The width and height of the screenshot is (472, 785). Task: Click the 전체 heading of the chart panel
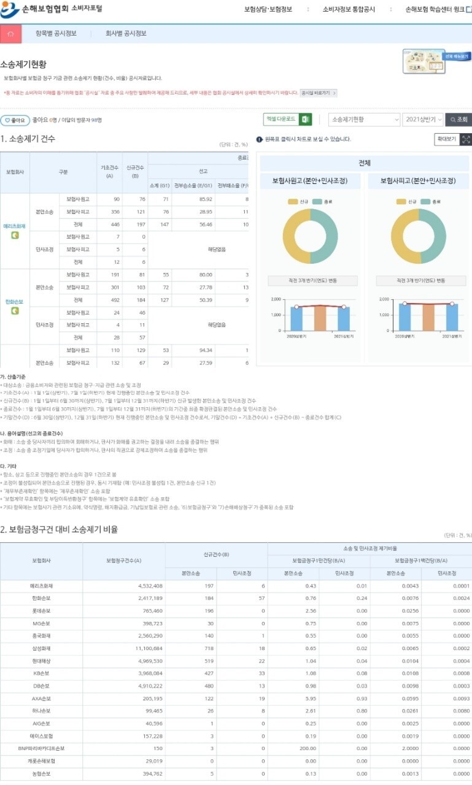pyautogui.click(x=365, y=163)
